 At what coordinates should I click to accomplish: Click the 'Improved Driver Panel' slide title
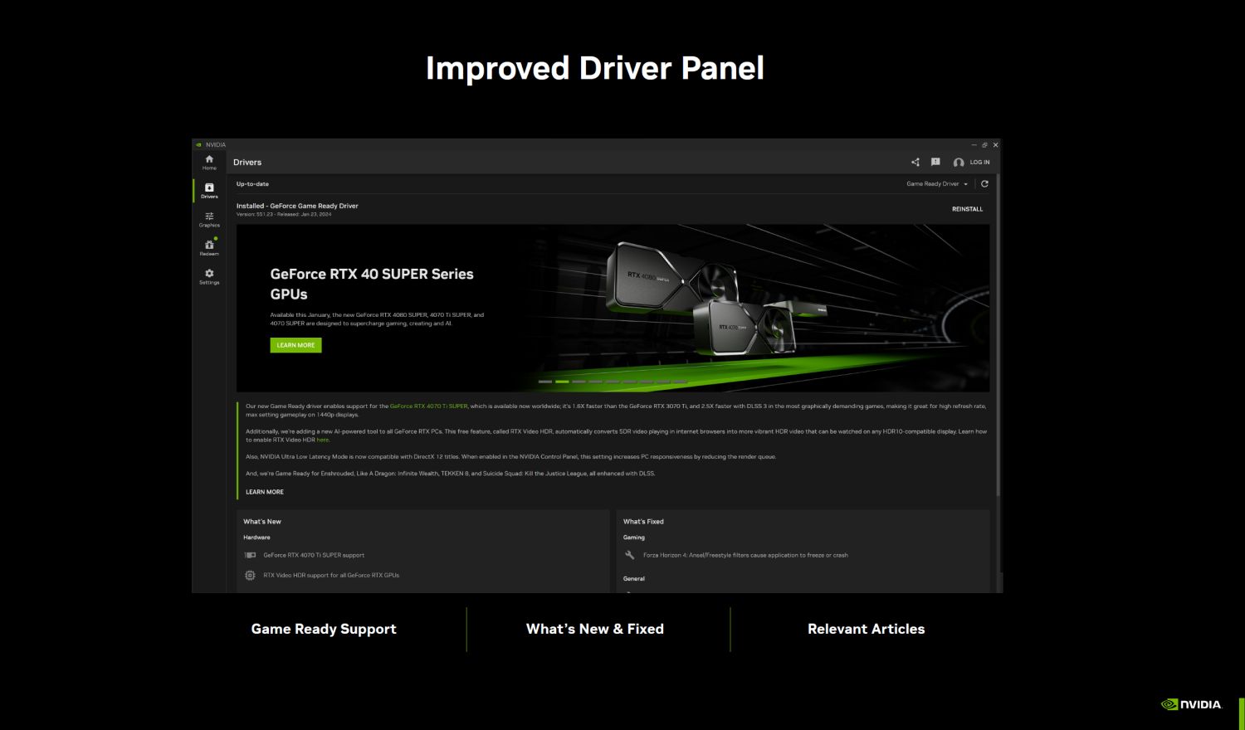click(594, 68)
